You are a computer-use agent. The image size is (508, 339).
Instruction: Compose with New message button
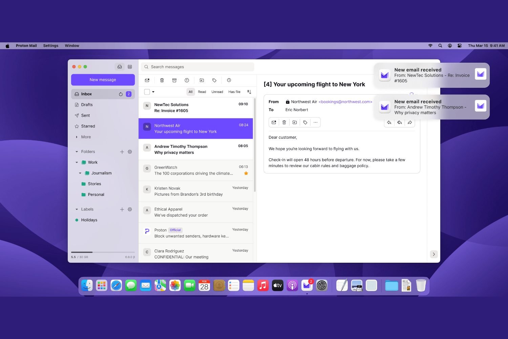pos(103,80)
